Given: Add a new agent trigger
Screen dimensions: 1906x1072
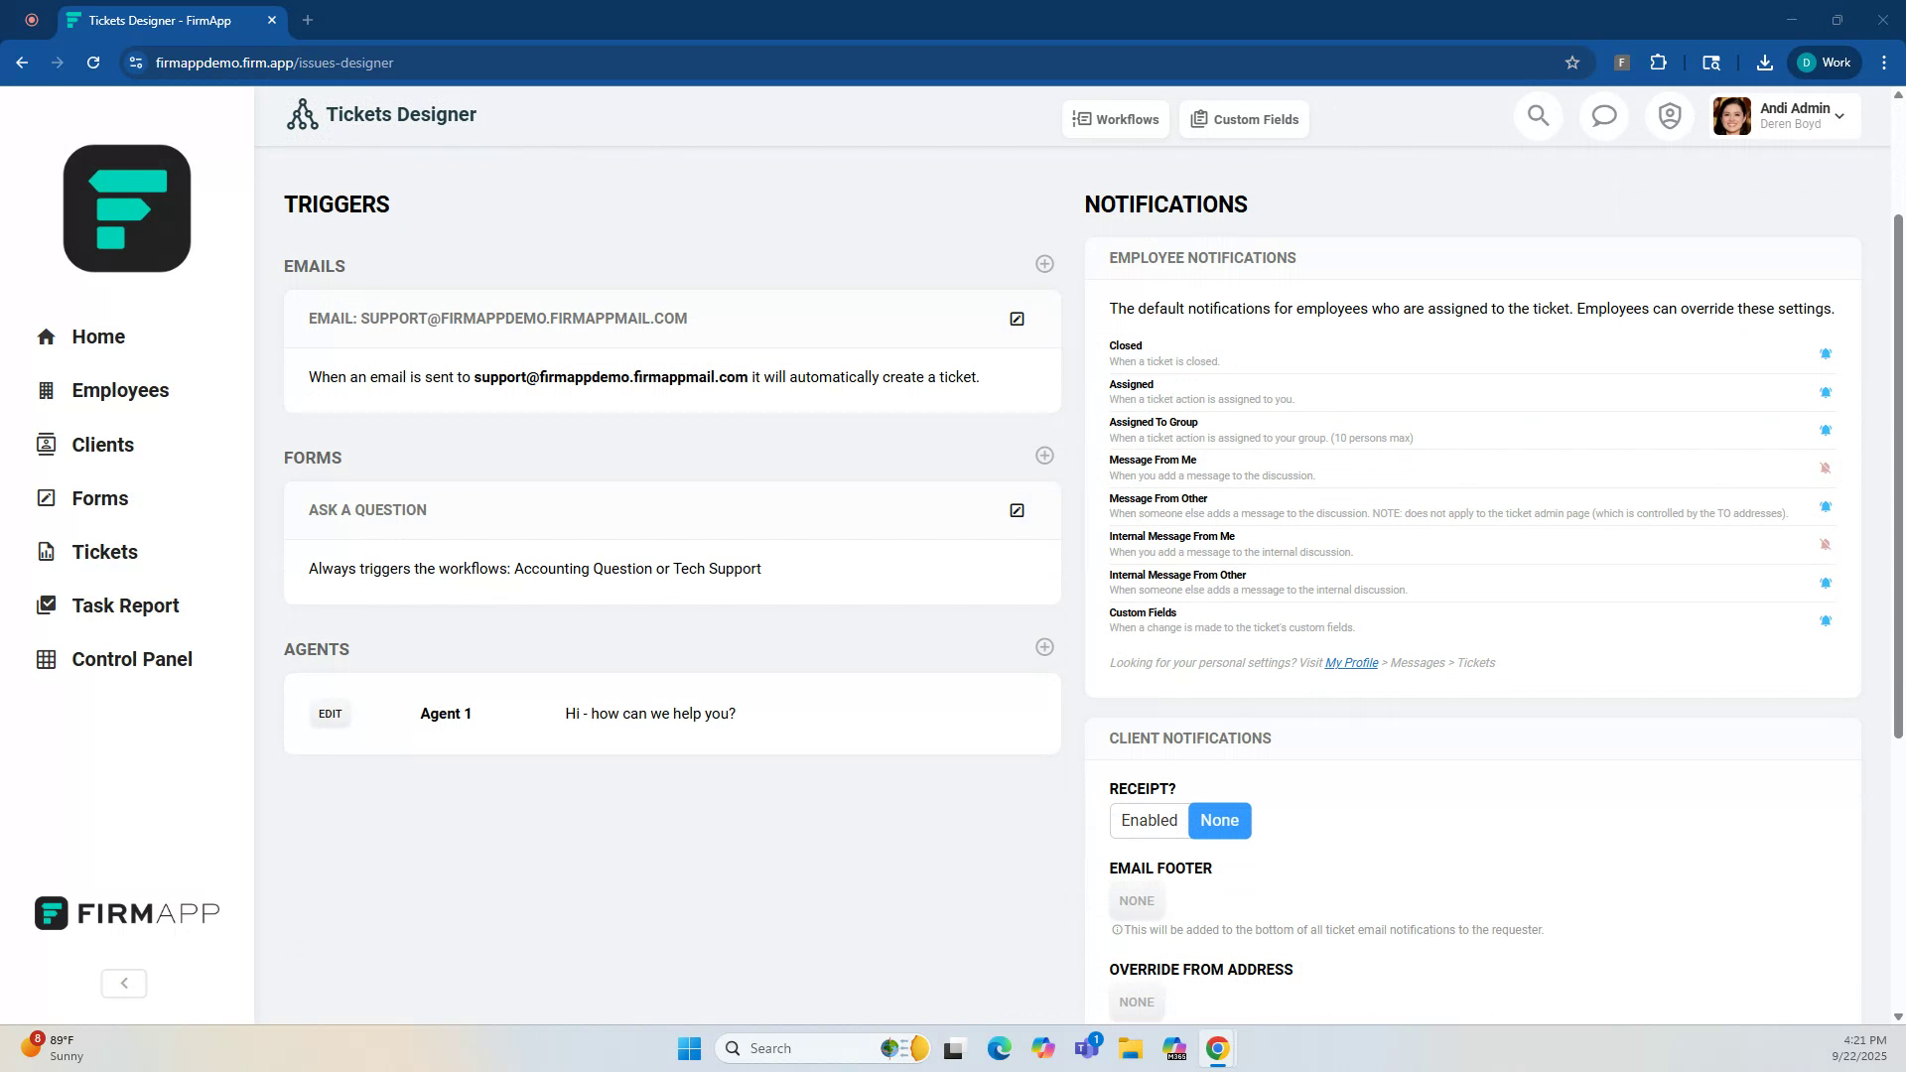Looking at the screenshot, I should (1044, 646).
